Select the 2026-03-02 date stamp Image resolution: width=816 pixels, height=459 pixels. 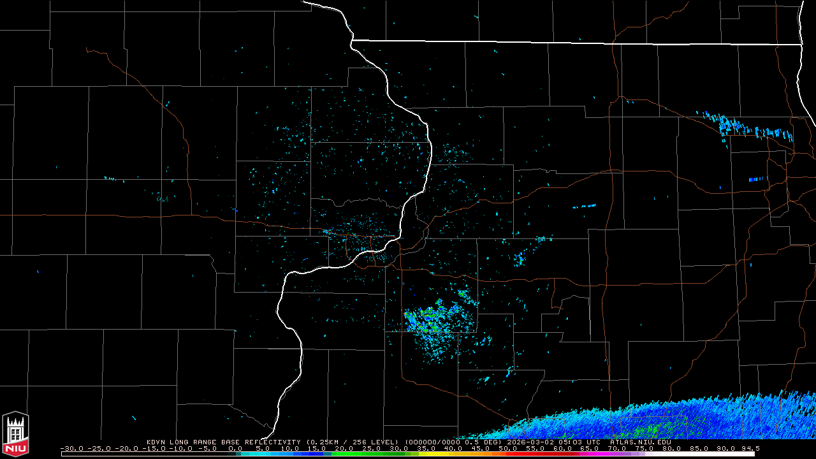[530, 442]
